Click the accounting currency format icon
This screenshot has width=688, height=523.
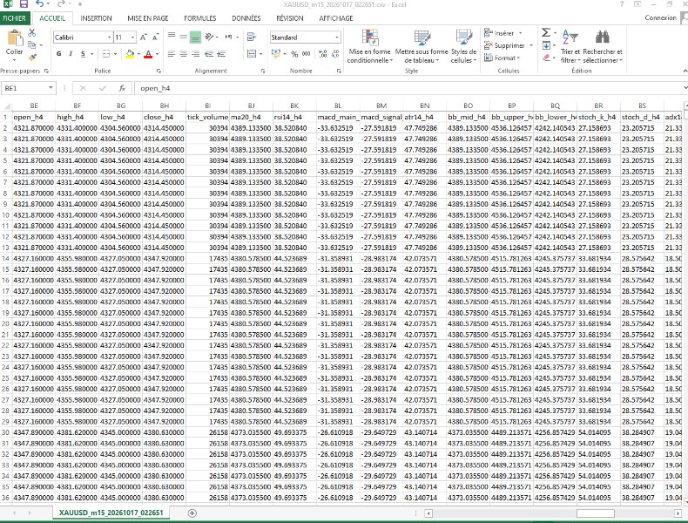(x=276, y=53)
